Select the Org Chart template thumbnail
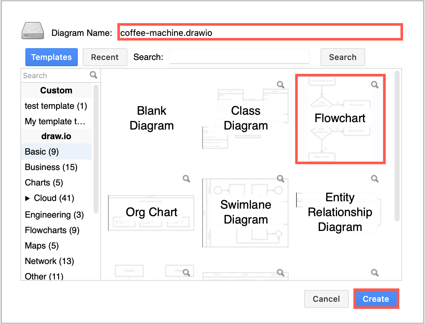This screenshot has height=324, width=425. [151, 212]
